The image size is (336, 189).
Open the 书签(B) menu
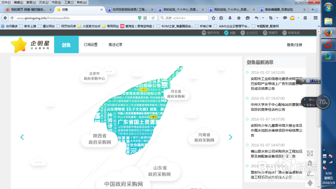[56, 2]
